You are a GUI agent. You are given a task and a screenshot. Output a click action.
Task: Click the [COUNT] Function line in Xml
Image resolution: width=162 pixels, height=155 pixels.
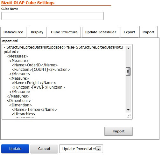[41, 70]
